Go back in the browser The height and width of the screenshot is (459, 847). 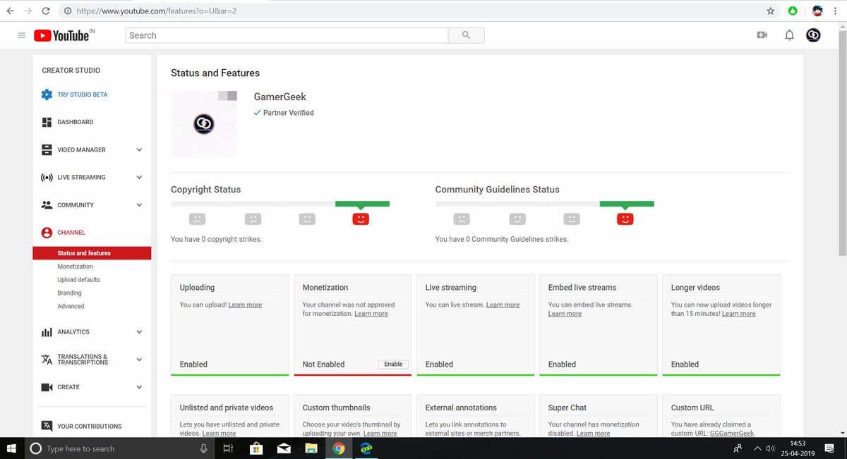(10, 11)
